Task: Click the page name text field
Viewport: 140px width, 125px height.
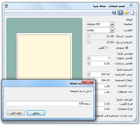Action: [x=49, y=103]
